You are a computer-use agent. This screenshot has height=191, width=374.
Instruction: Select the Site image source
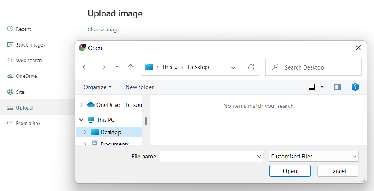(x=20, y=92)
